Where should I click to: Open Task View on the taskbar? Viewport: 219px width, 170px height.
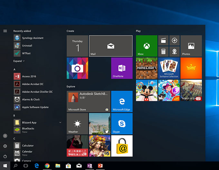(26, 166)
